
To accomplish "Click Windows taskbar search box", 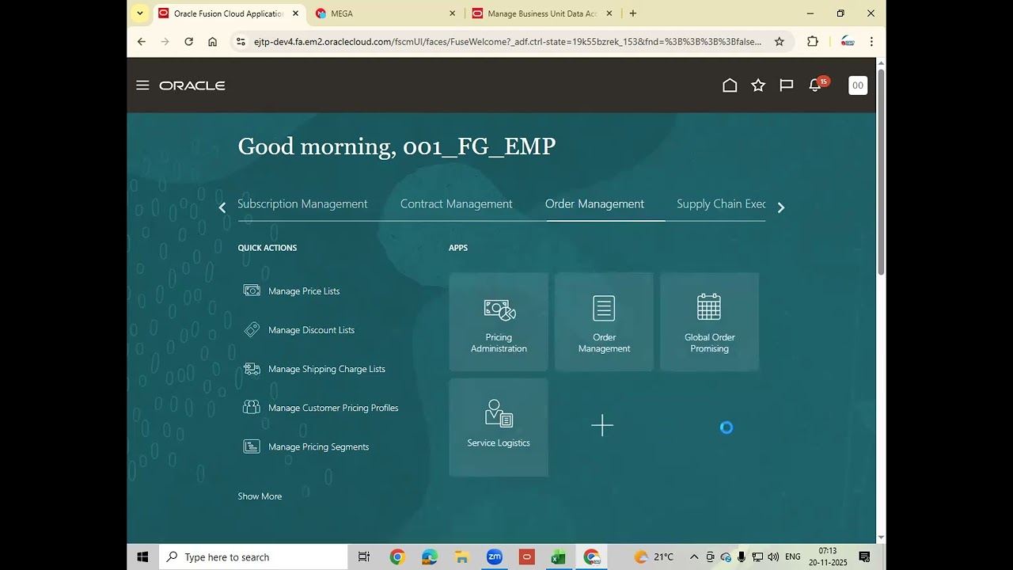I will 253,557.
